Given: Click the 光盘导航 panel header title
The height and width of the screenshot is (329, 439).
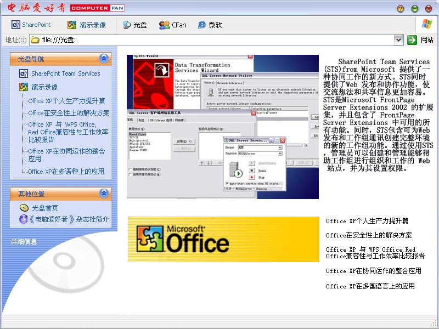Looking at the screenshot, I should pos(31,59).
